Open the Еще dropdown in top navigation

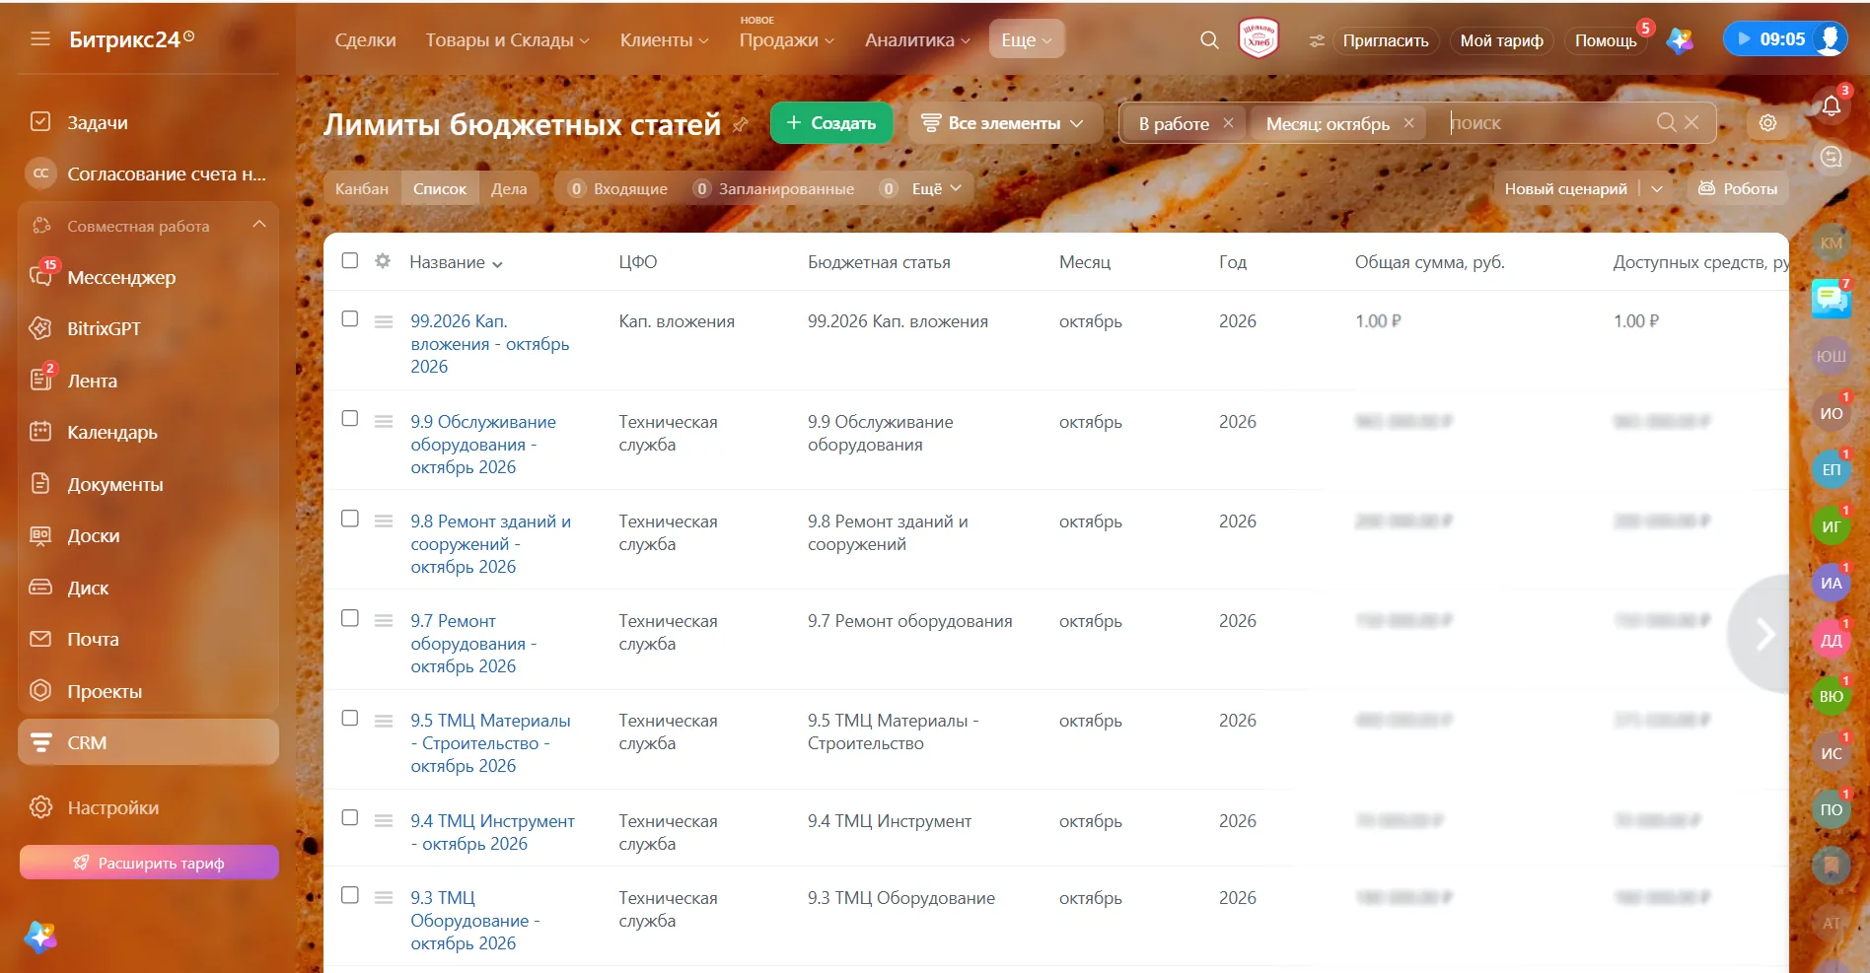pyautogui.click(x=1027, y=39)
